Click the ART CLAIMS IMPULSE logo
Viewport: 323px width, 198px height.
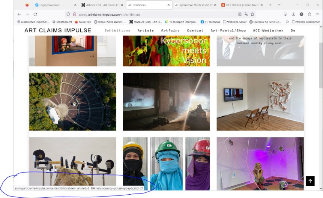58,31
